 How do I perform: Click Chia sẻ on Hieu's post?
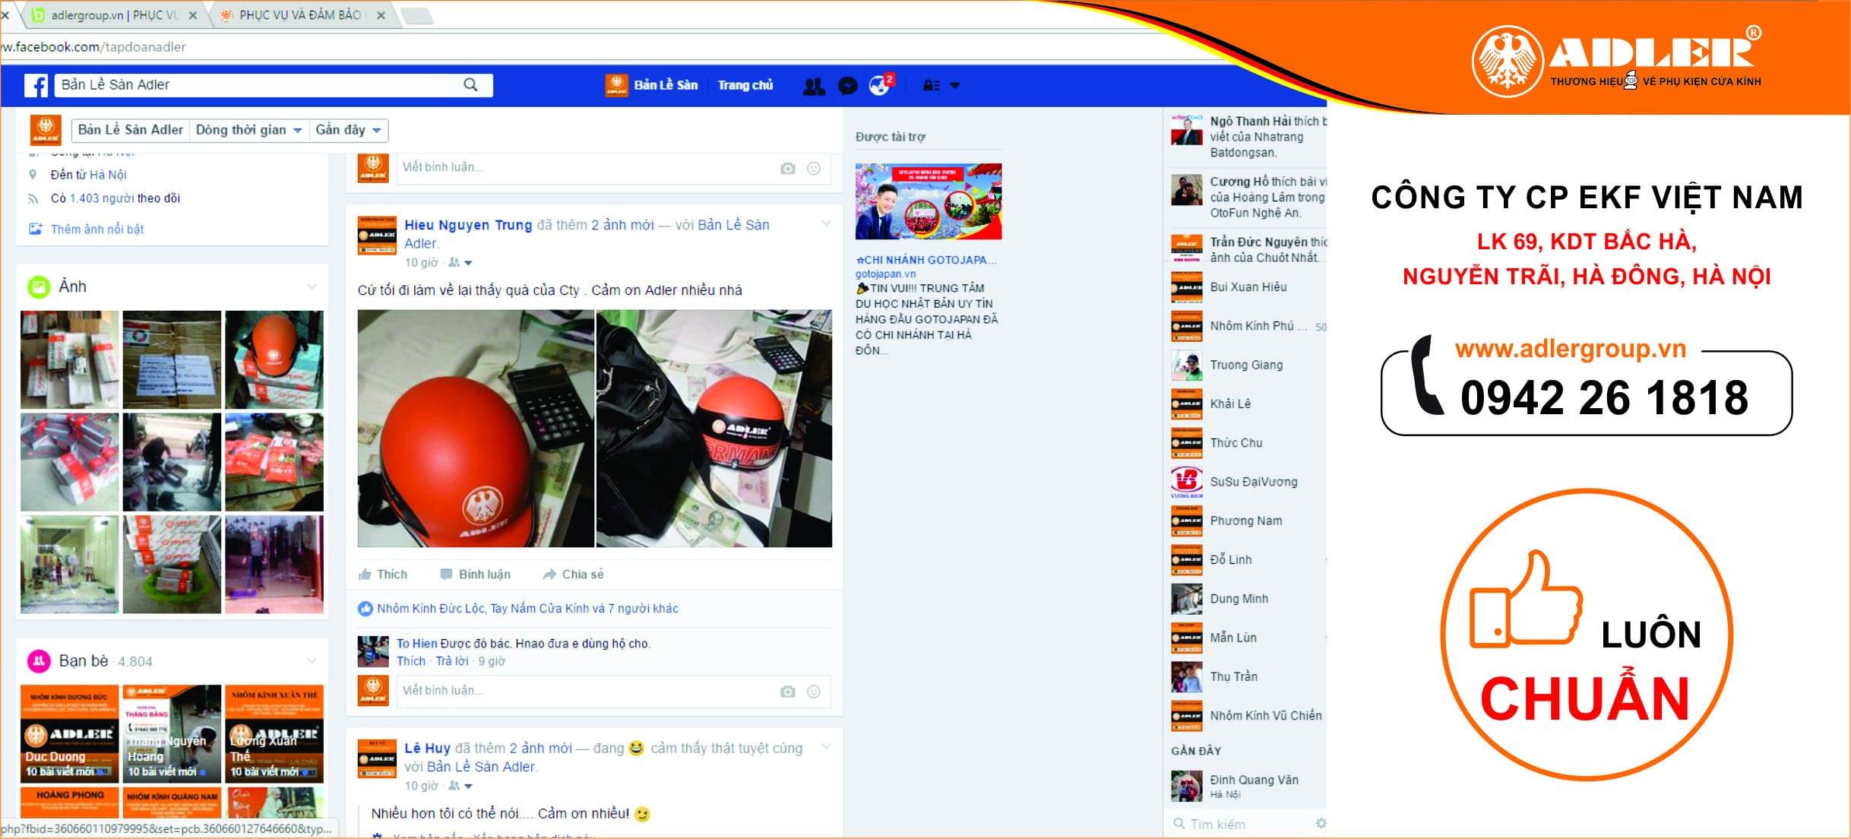(x=573, y=575)
